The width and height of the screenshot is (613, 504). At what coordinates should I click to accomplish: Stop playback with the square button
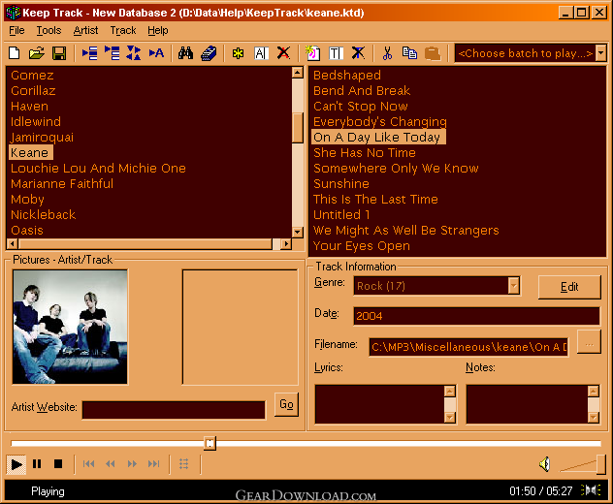pos(58,463)
